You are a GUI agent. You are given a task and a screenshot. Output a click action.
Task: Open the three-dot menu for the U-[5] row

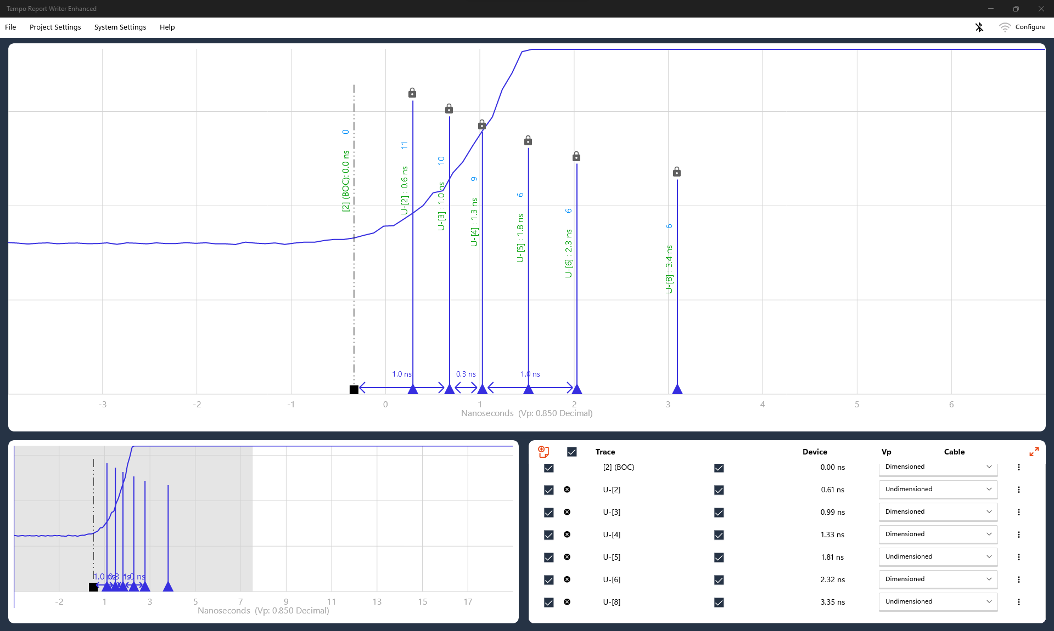pyautogui.click(x=1019, y=557)
